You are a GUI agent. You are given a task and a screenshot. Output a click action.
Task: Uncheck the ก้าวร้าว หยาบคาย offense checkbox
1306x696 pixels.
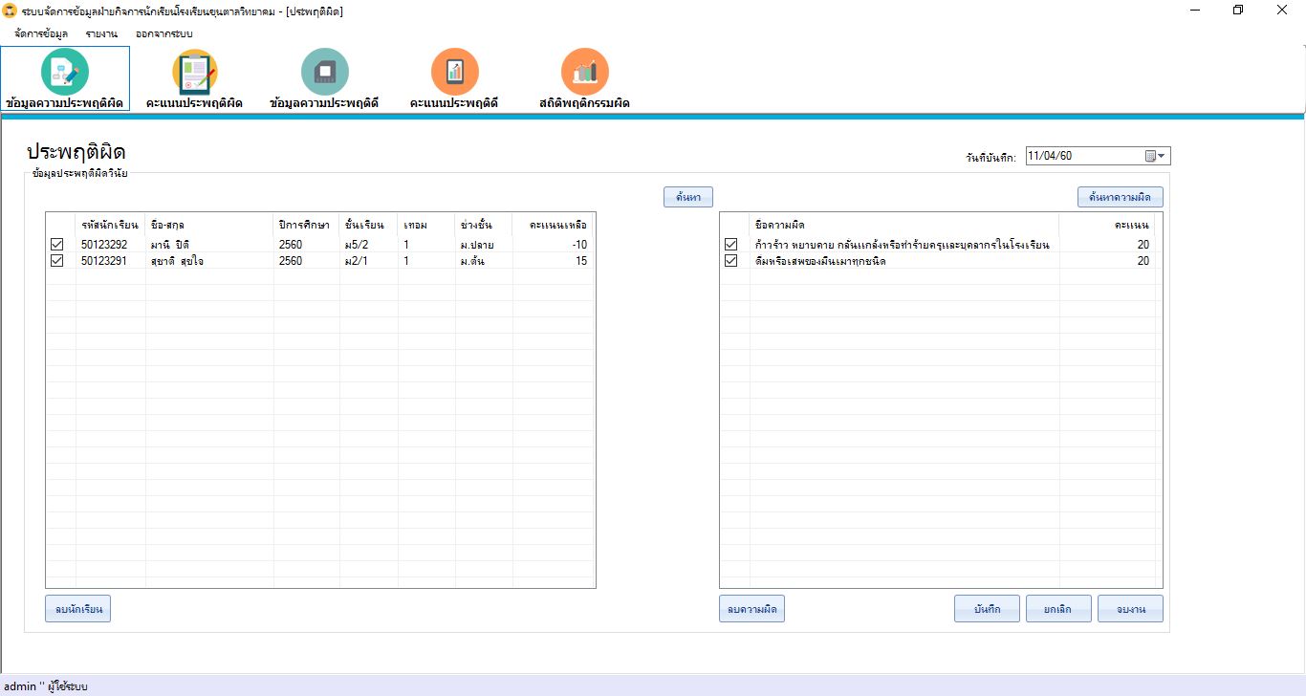[x=731, y=245]
